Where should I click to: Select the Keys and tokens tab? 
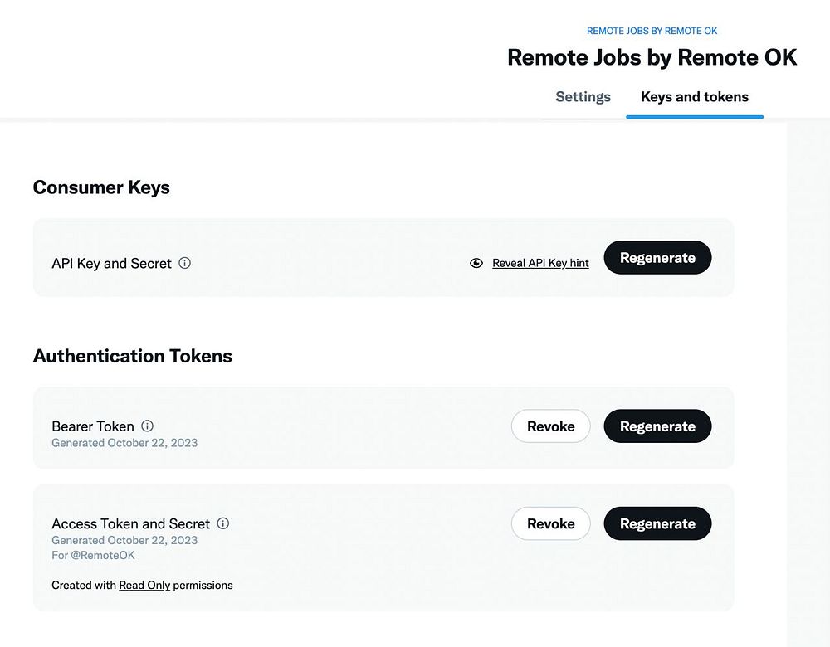tap(695, 97)
